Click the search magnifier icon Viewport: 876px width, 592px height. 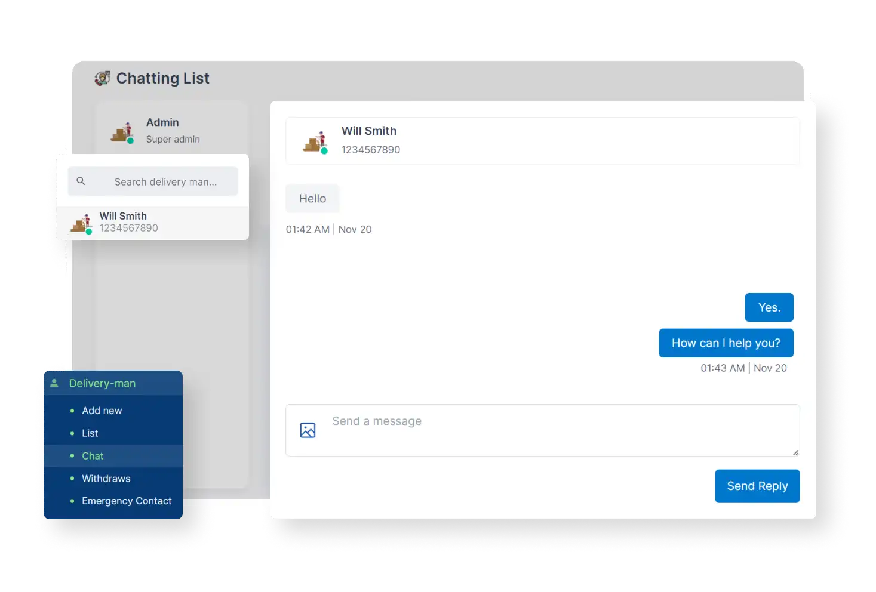pos(81,181)
